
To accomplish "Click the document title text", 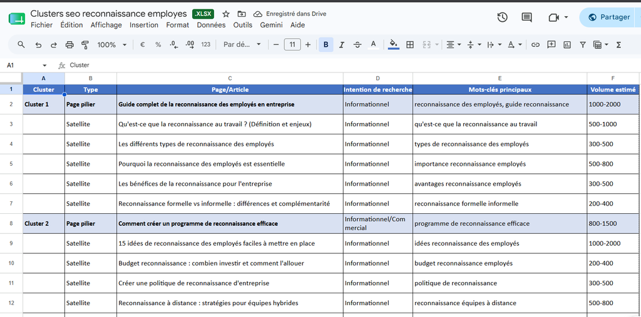I will pyautogui.click(x=109, y=14).
